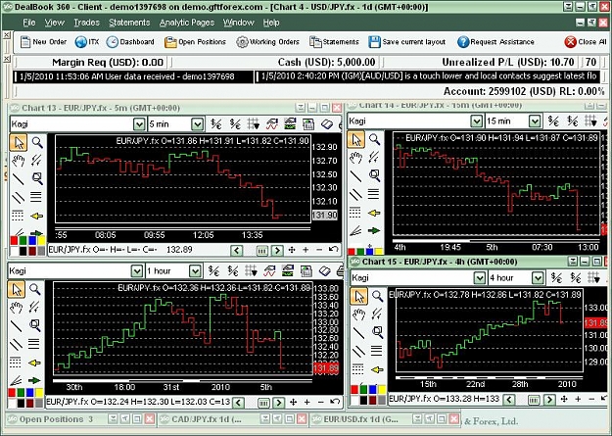
Task: View Working Orders
Action: tap(267, 42)
